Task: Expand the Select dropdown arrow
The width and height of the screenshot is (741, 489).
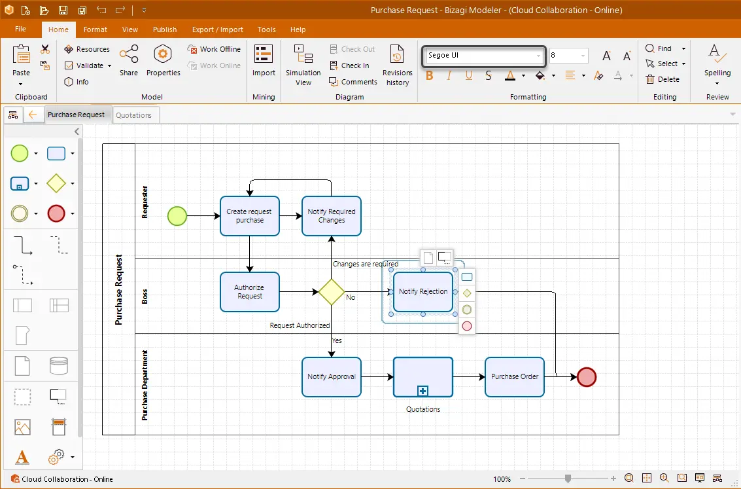Action: 683,64
